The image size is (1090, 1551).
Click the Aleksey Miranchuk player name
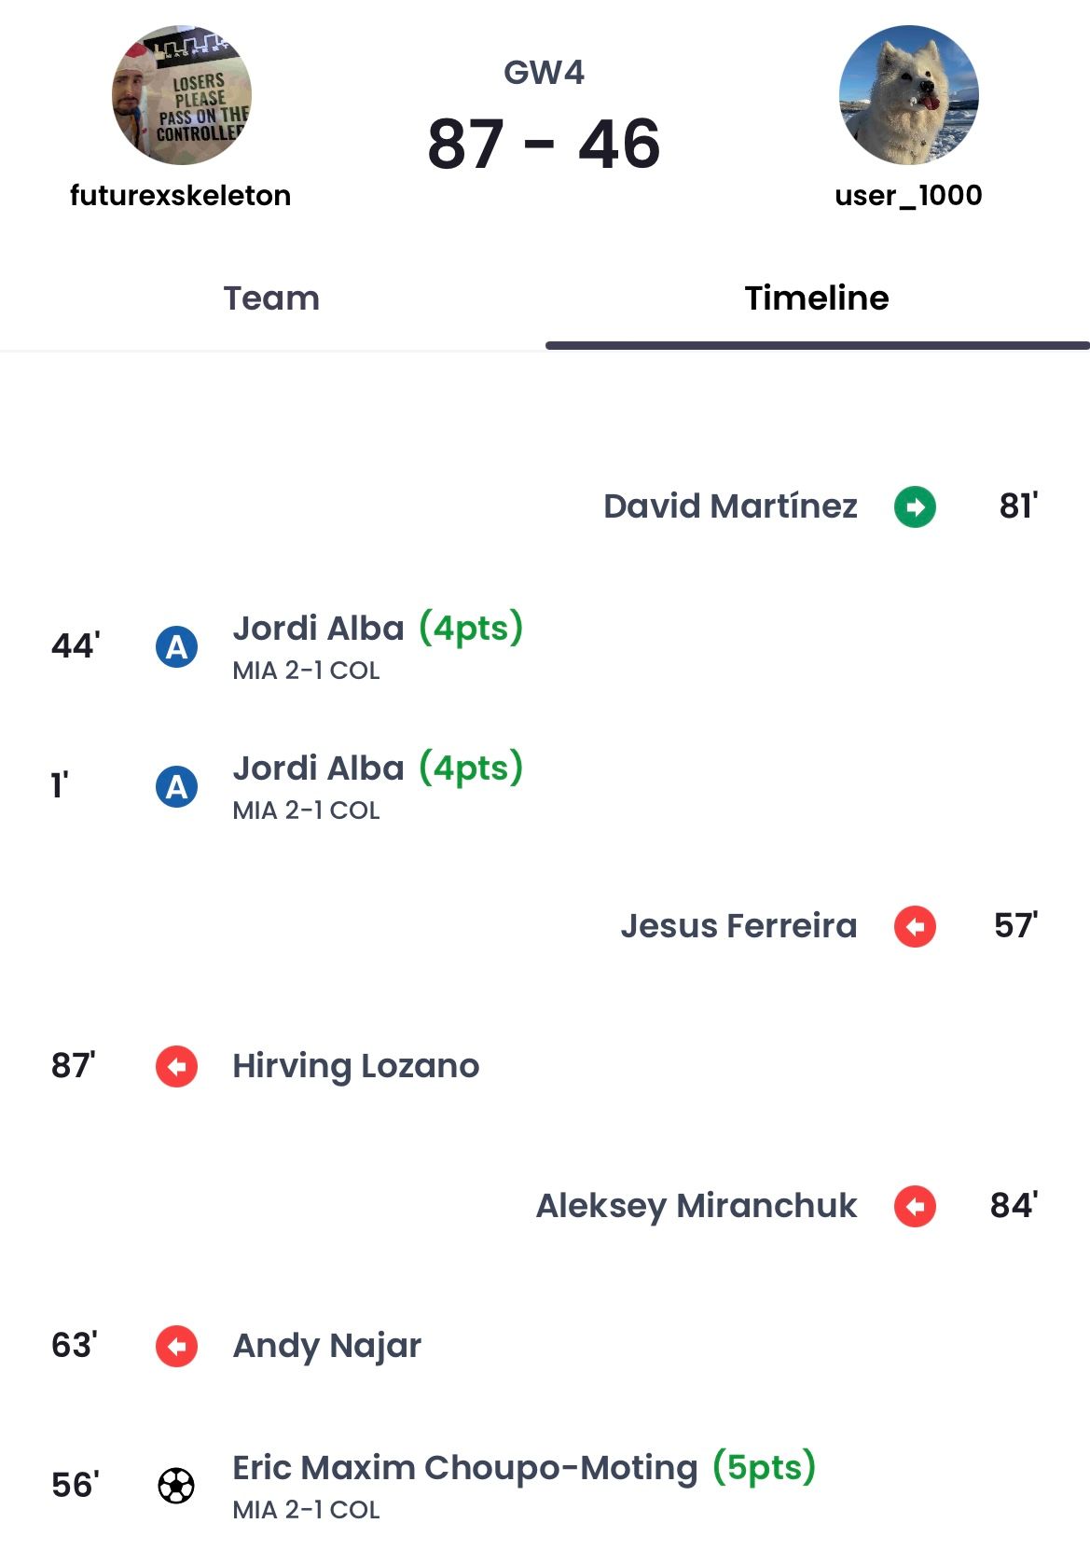[696, 1206]
